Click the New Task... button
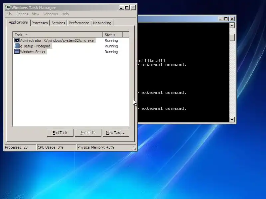 click(x=116, y=133)
